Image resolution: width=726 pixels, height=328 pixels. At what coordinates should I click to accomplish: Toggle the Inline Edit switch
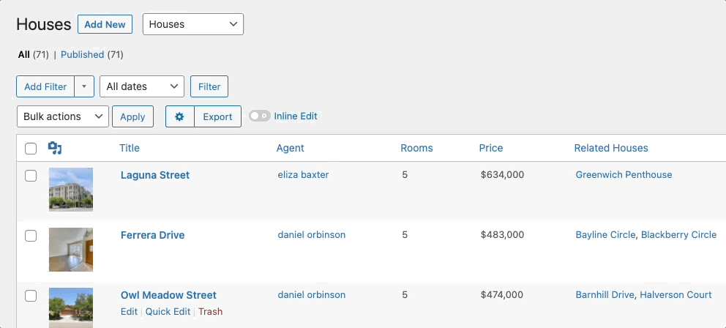[x=260, y=116]
